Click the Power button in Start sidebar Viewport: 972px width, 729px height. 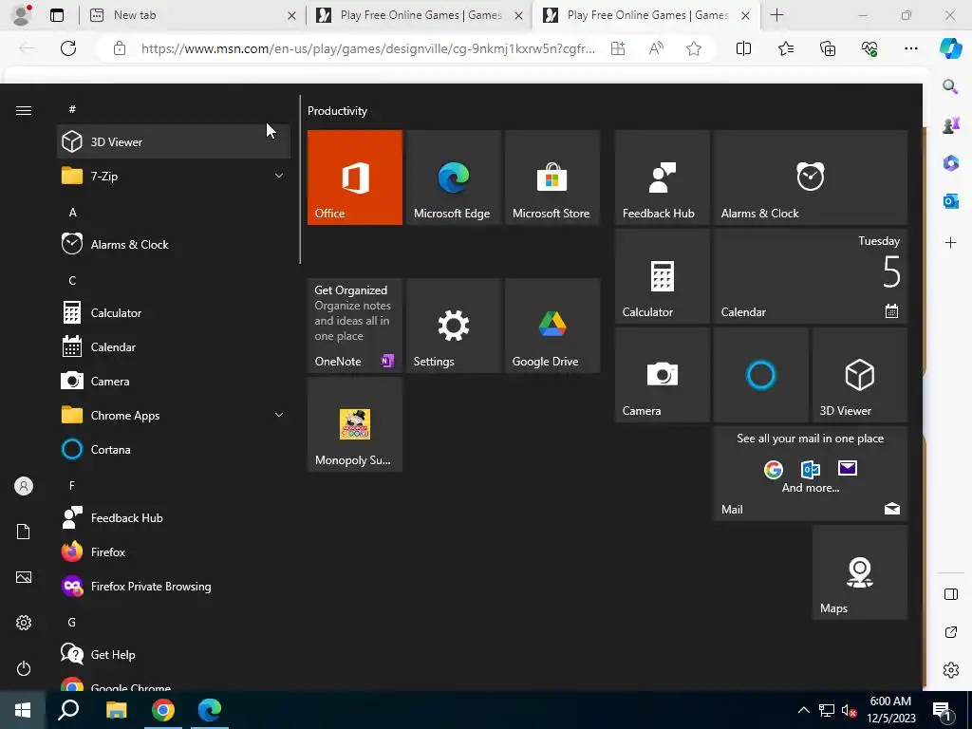(x=24, y=668)
